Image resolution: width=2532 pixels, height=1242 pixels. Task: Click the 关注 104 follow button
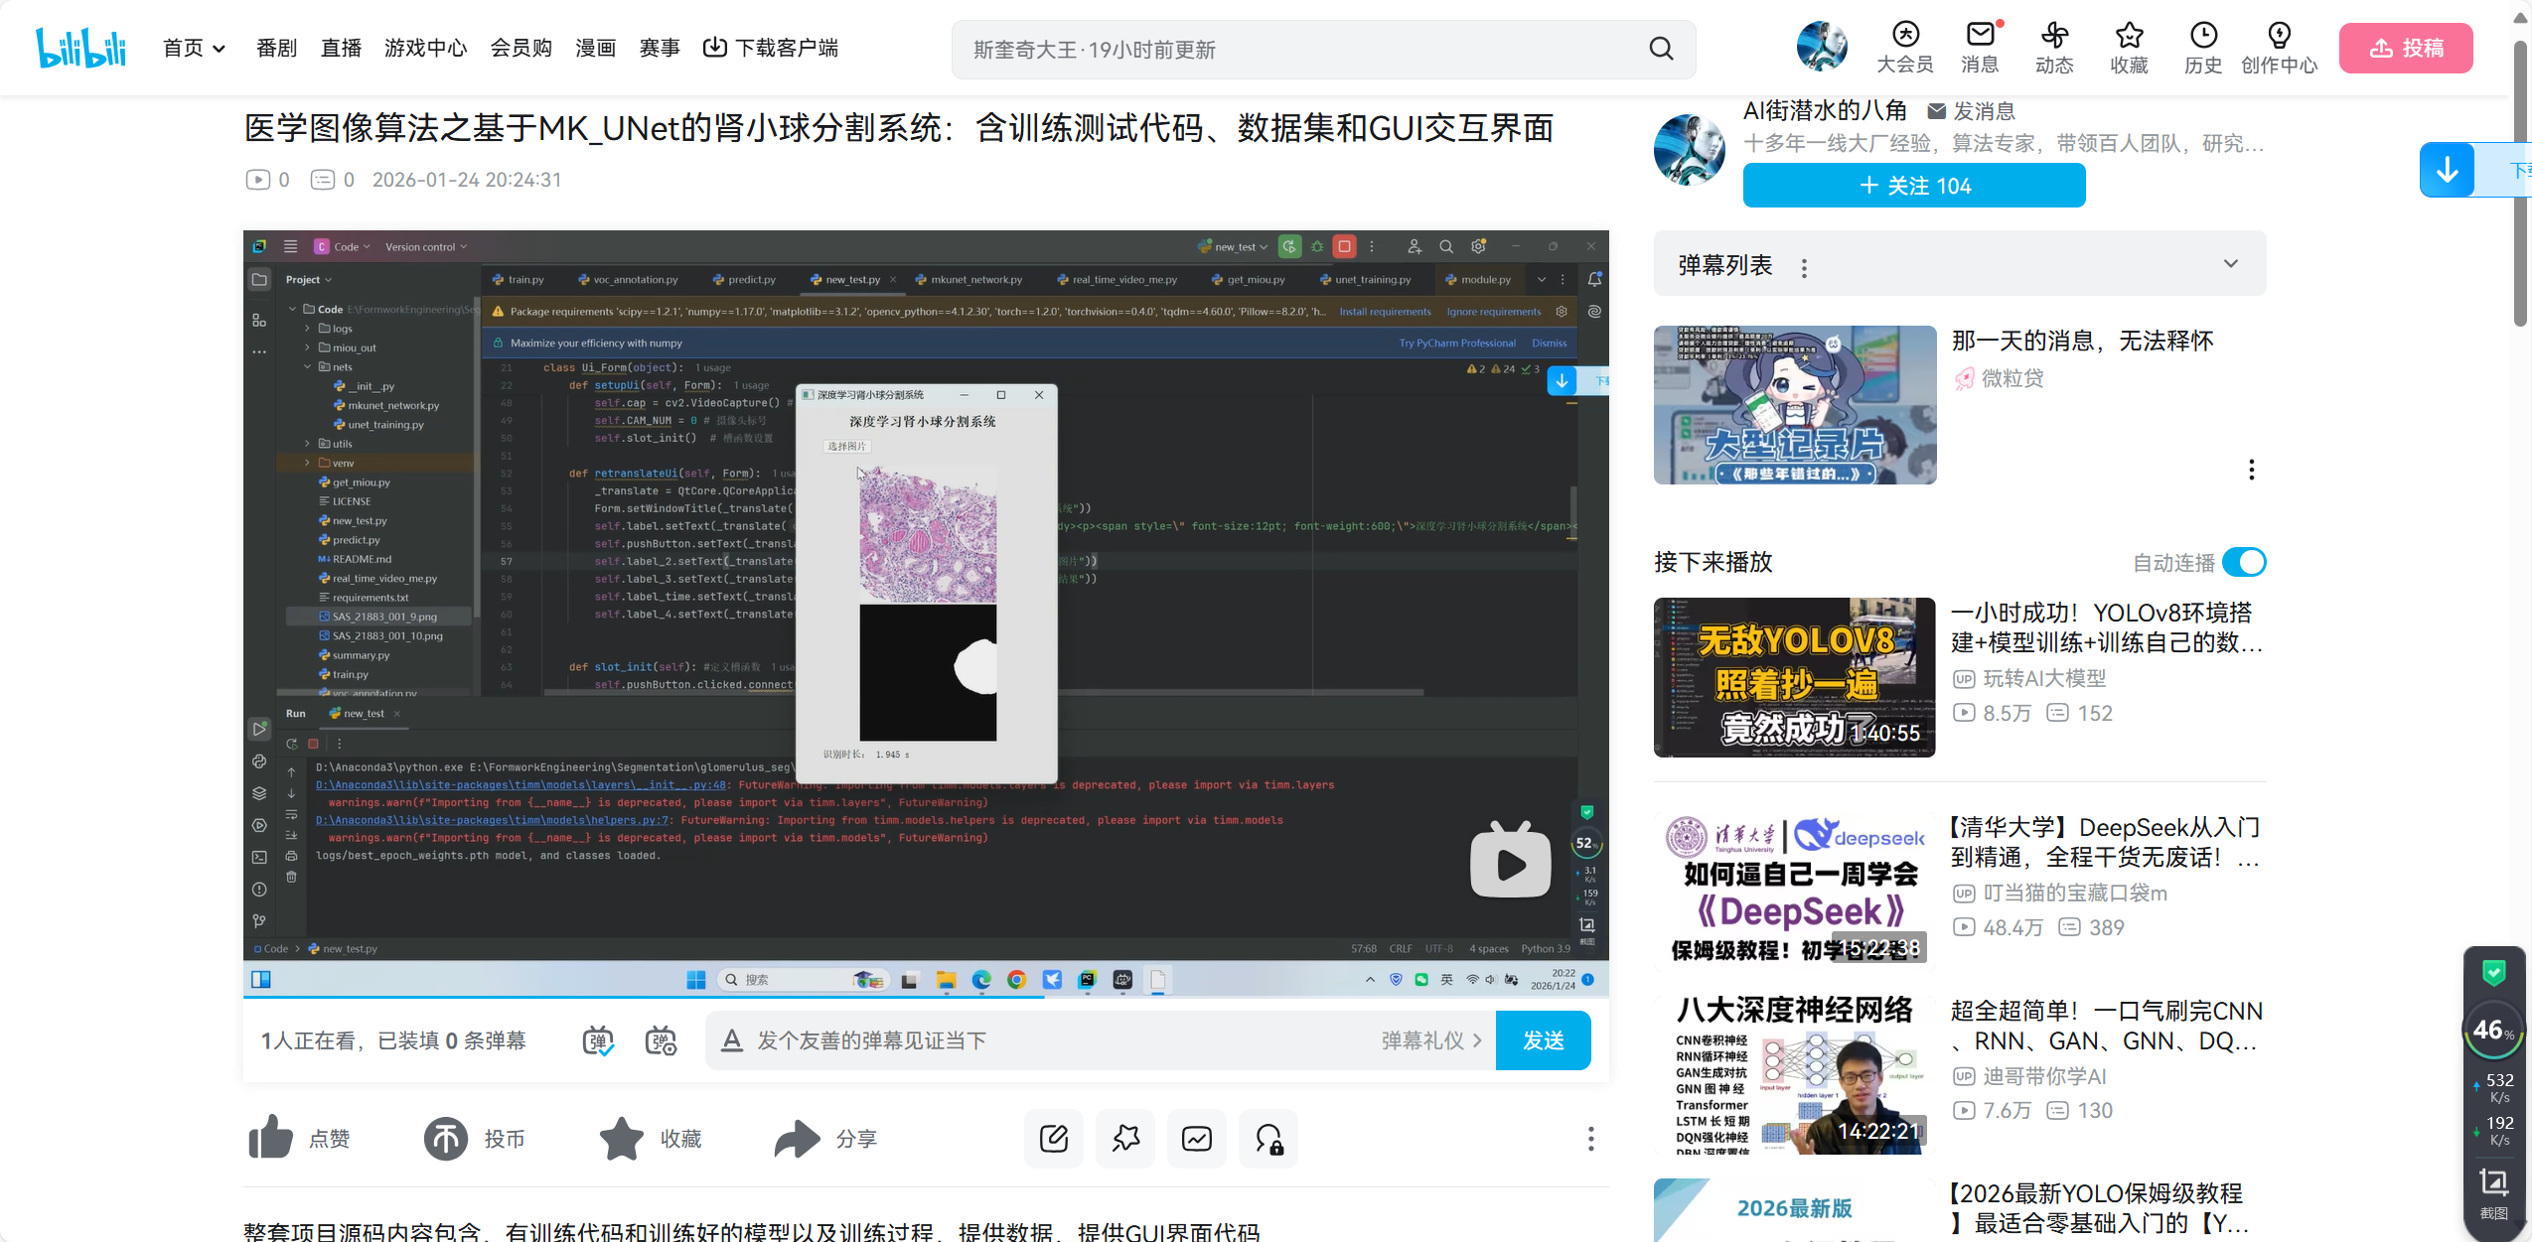click(1913, 186)
